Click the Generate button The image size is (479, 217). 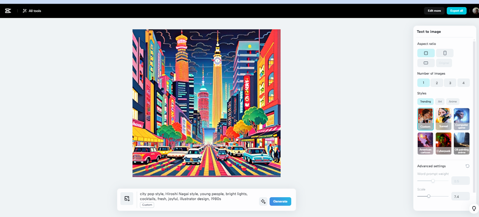[x=280, y=201]
